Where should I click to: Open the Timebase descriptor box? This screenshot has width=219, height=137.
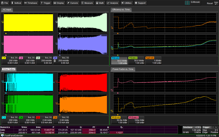point(192,130)
